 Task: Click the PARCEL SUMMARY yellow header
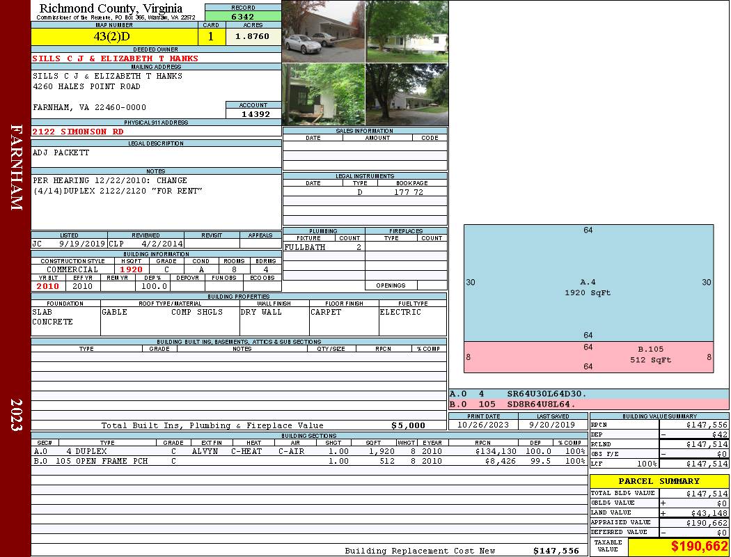659,481
